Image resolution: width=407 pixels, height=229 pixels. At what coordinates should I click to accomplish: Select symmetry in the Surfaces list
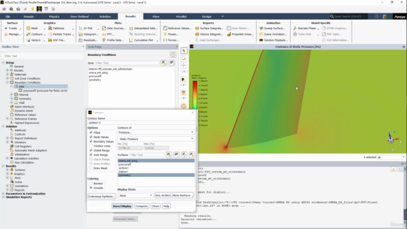click(156, 176)
